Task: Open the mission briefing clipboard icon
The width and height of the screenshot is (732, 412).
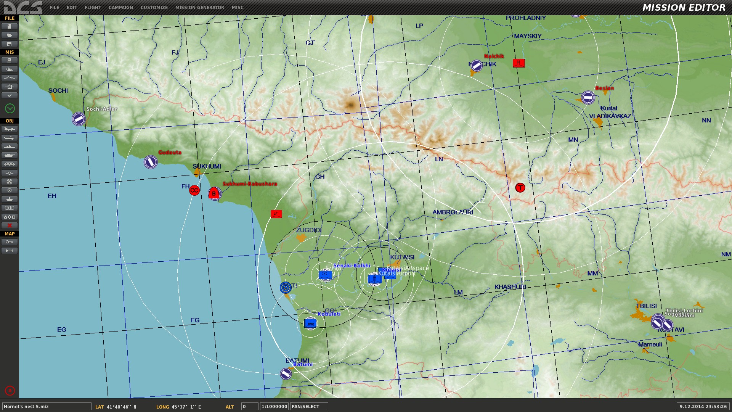Action: [x=10, y=60]
